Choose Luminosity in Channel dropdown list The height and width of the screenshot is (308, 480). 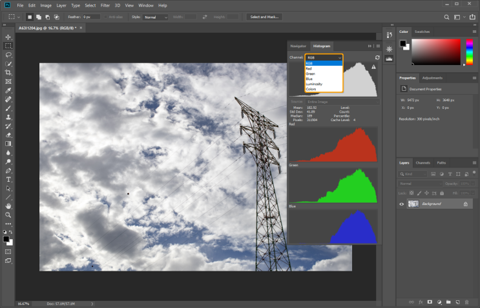point(324,84)
